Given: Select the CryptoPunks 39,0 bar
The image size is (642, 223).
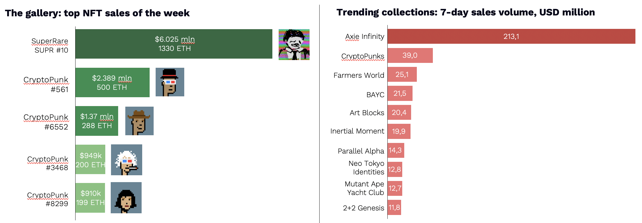Looking at the screenshot, I should (x=410, y=55).
